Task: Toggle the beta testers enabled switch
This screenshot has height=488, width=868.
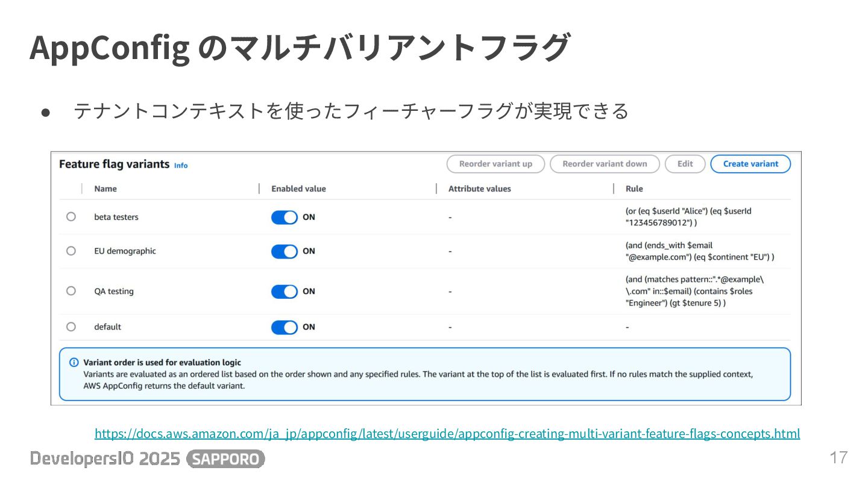Action: [285, 217]
